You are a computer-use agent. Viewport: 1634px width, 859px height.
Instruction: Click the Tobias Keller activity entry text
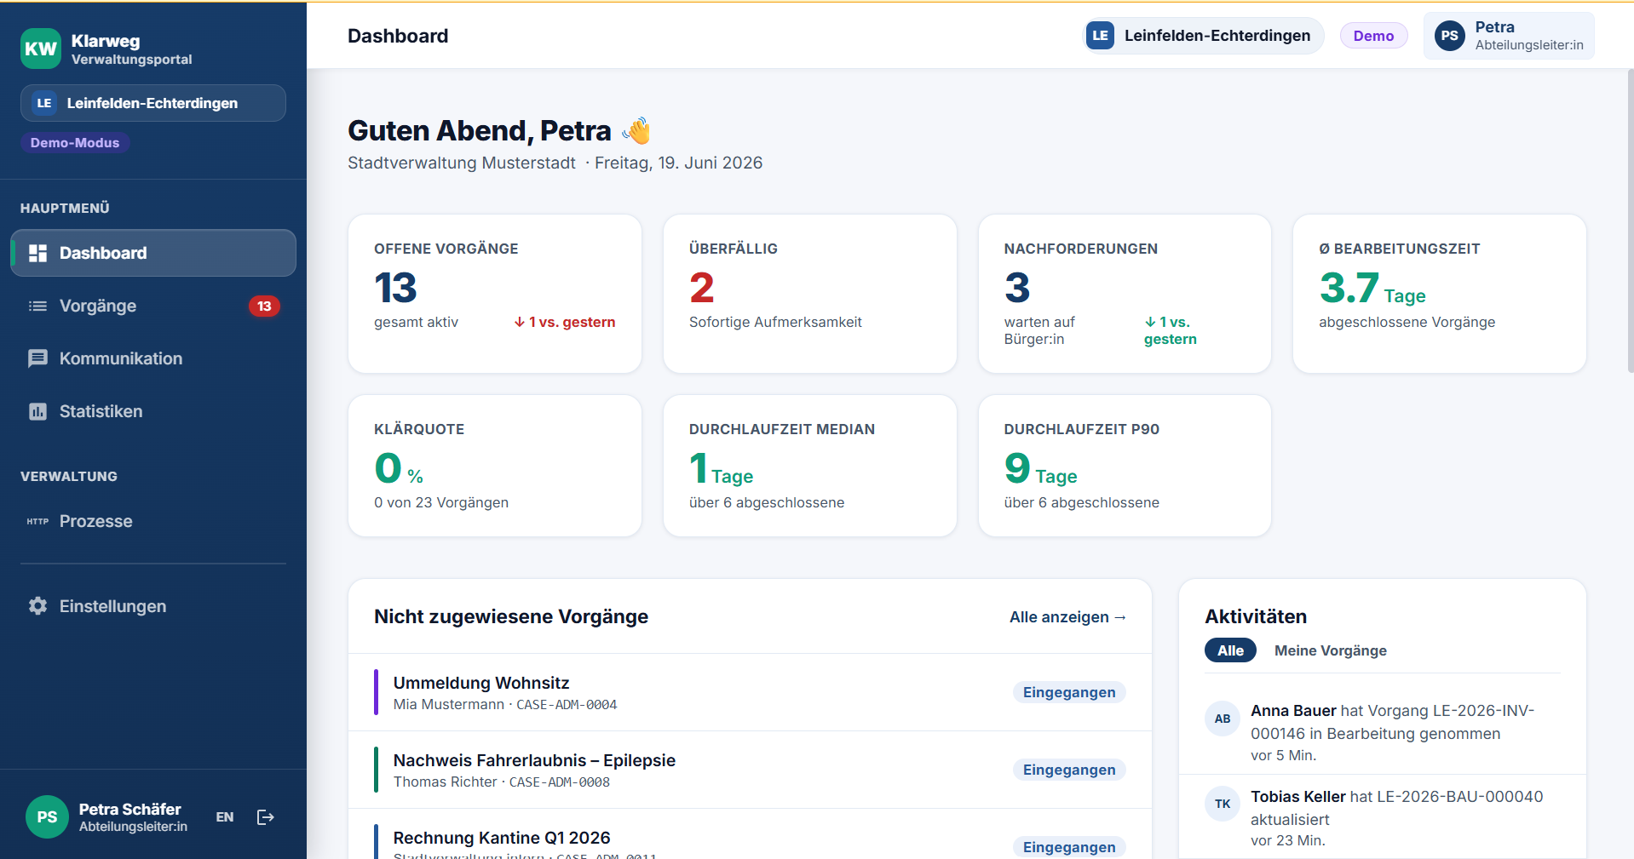[x=1396, y=808]
